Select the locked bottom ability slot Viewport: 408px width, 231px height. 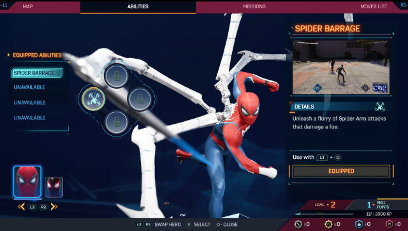click(x=117, y=122)
